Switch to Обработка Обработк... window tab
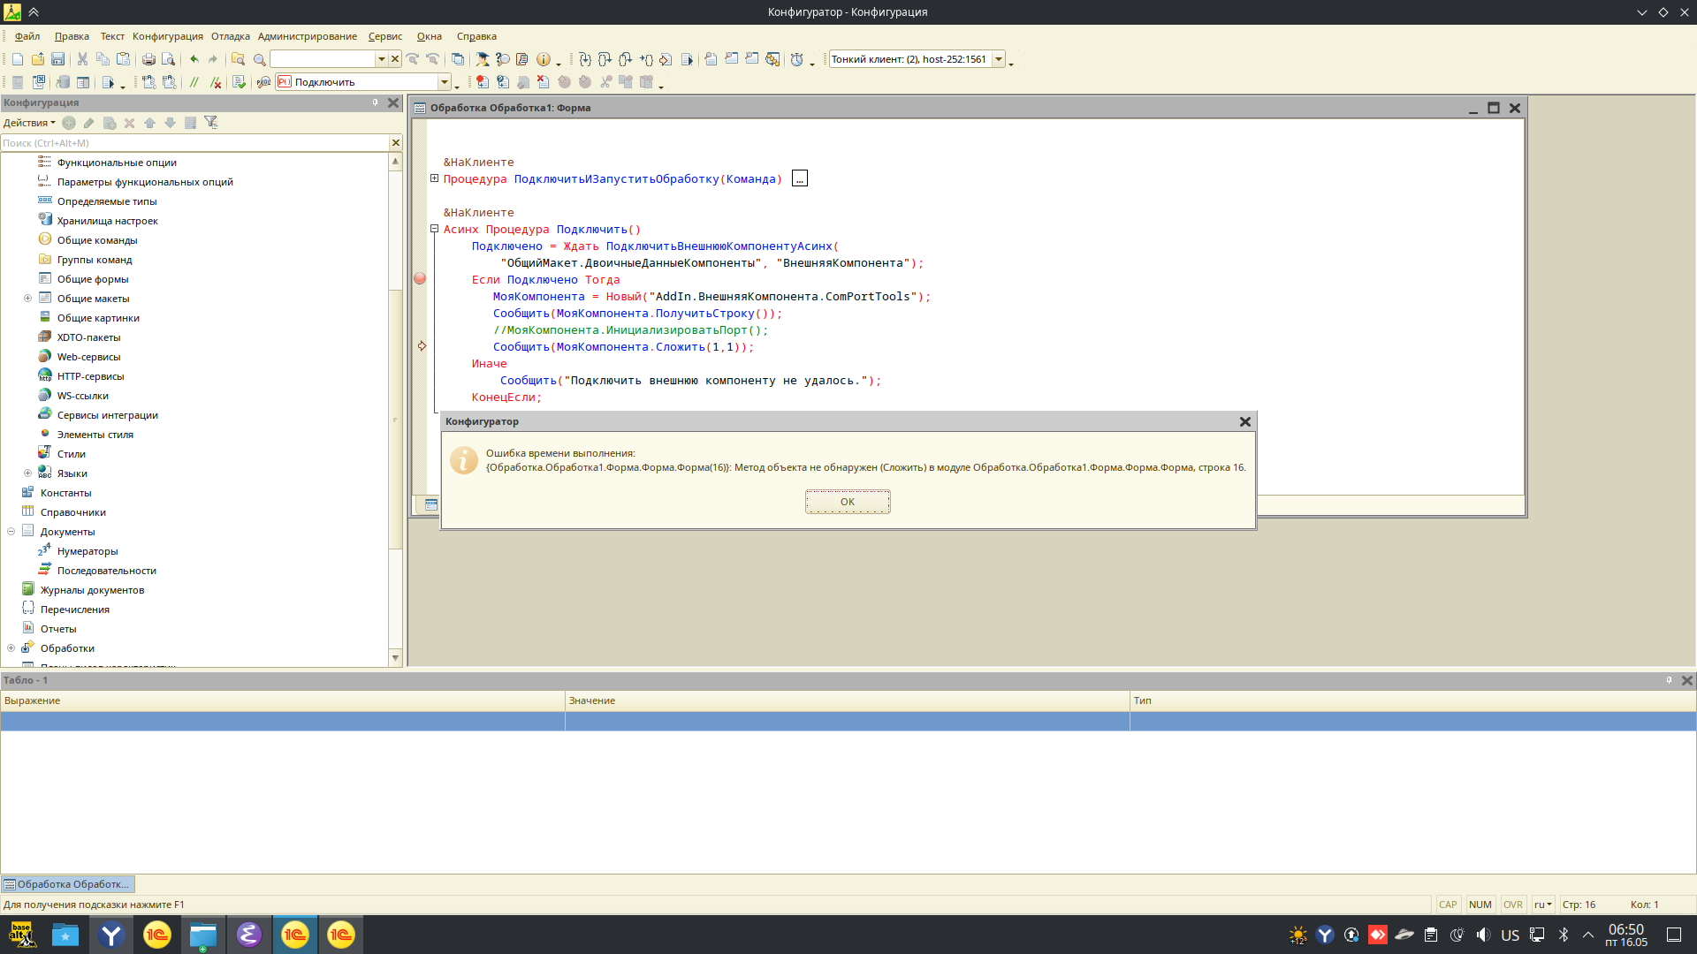This screenshot has height=954, width=1697. pos(68,884)
